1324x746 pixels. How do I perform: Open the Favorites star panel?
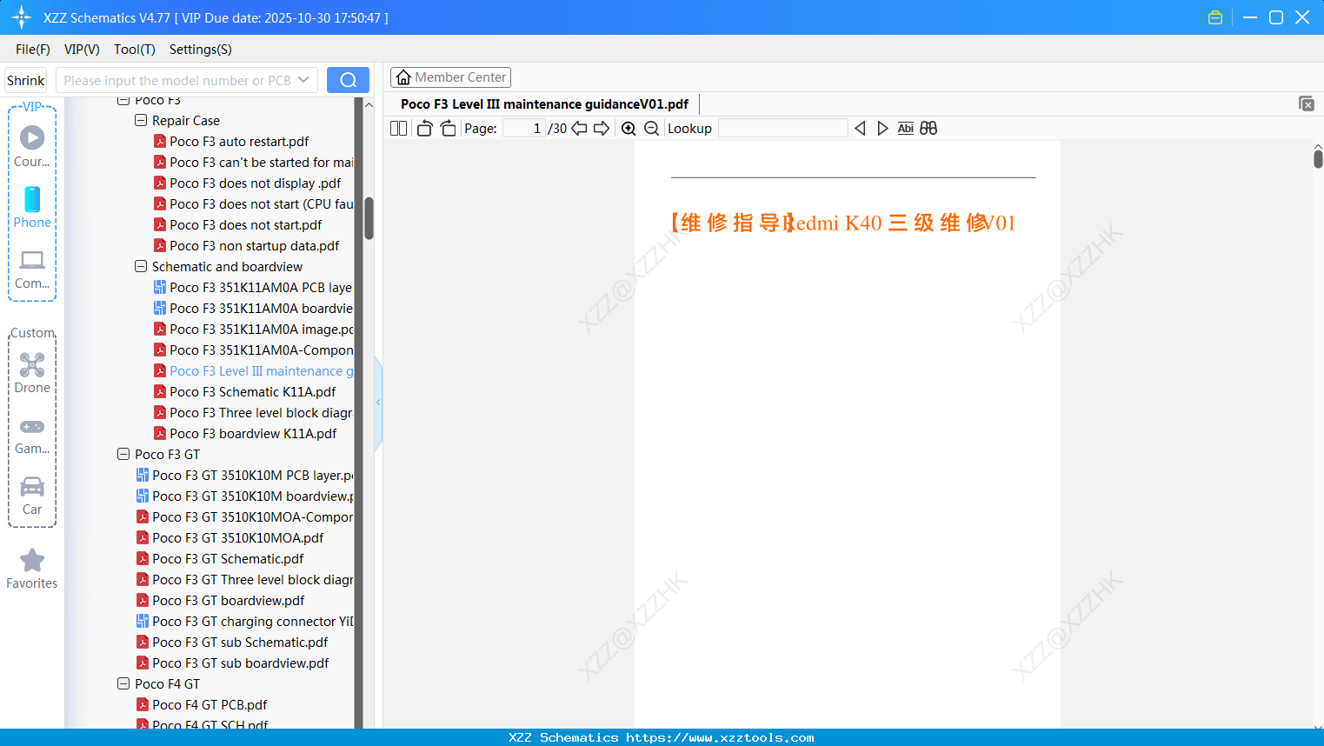point(32,568)
